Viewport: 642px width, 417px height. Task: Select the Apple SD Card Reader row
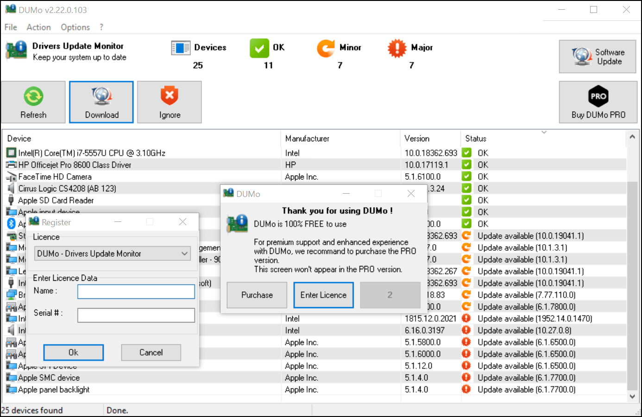[315, 200]
